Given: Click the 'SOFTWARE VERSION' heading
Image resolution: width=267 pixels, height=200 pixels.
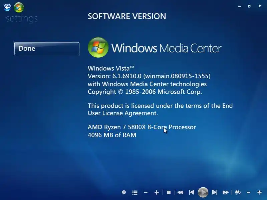Looking at the screenshot, I should 127,16.
